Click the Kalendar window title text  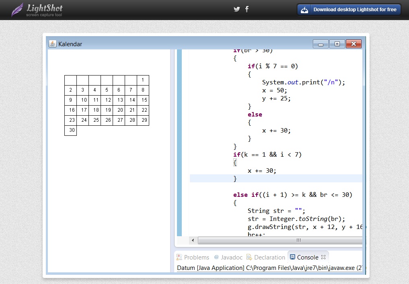click(70, 44)
